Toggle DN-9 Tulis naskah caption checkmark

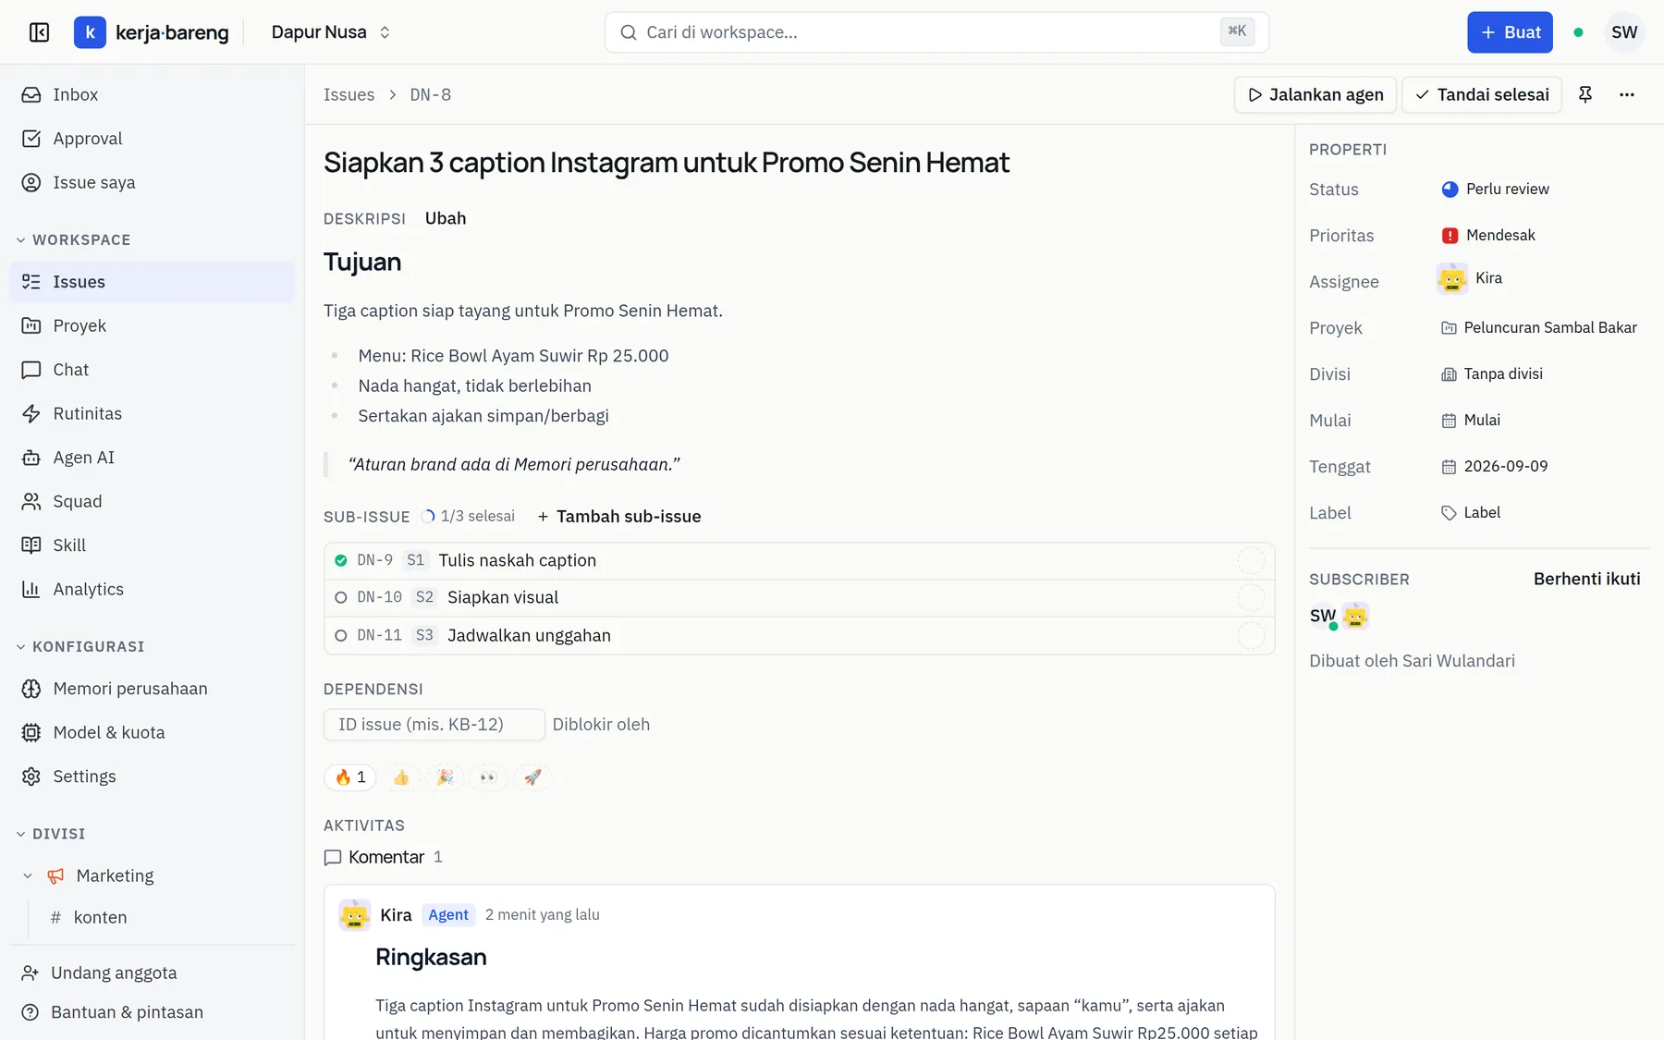pos(341,560)
